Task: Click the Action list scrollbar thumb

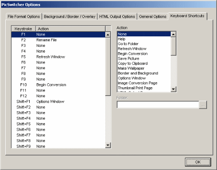Action: (x=173, y=46)
